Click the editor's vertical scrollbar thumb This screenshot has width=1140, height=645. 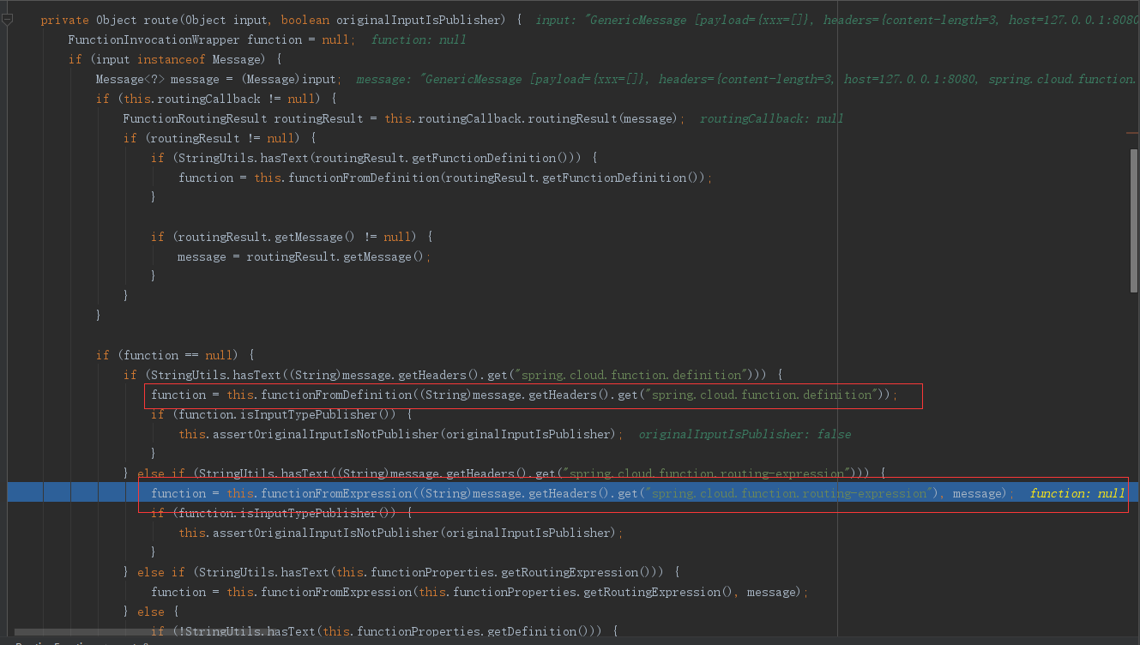point(1134,220)
